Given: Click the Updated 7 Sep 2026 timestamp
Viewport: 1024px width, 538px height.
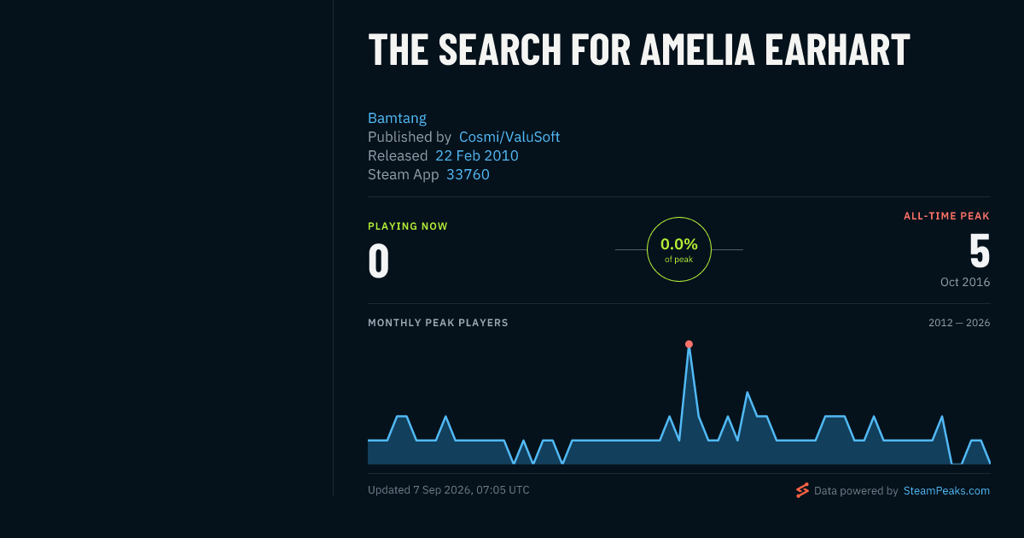Looking at the screenshot, I should point(449,490).
